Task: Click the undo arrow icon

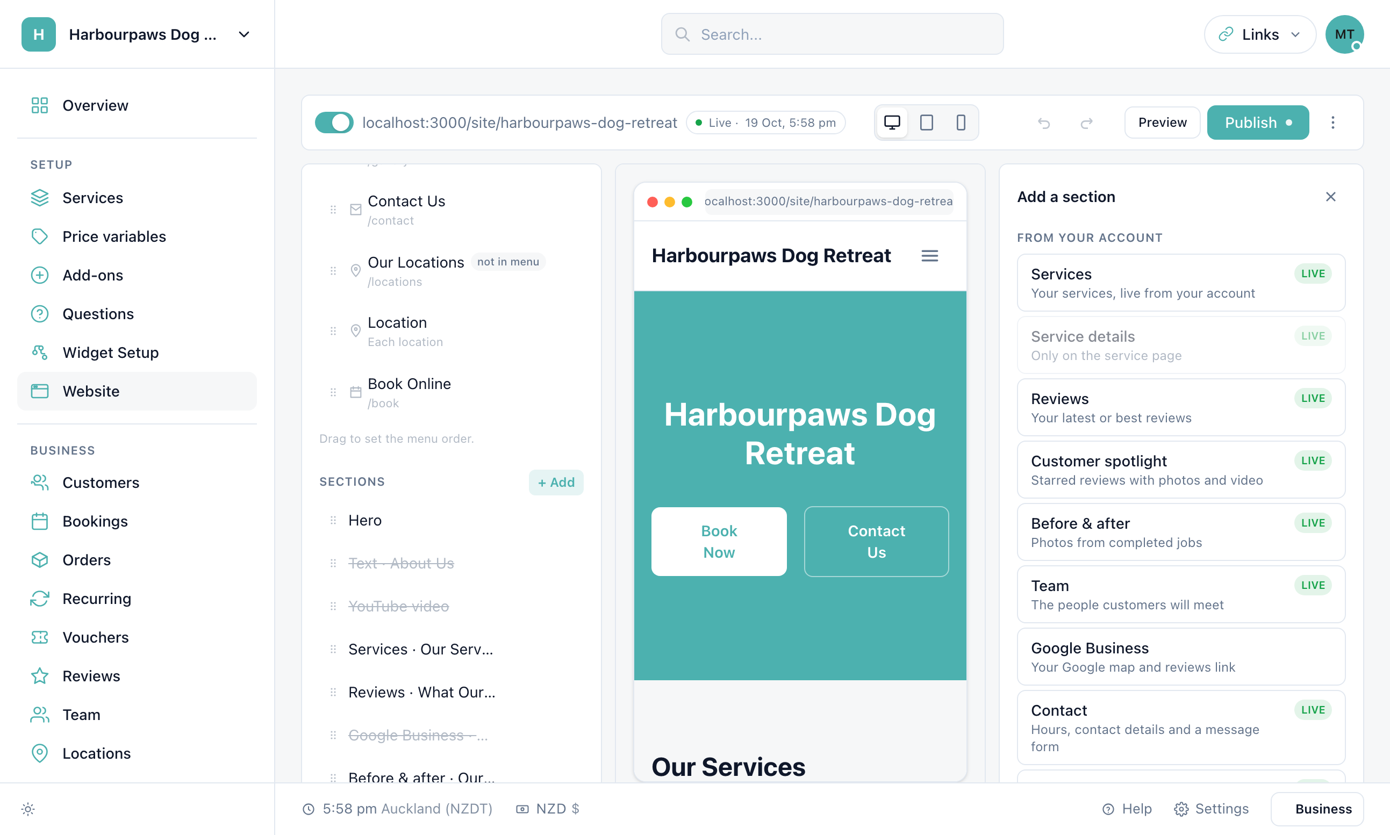Action: tap(1044, 123)
